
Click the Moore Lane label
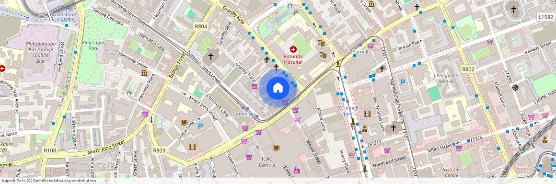tap(321, 119)
